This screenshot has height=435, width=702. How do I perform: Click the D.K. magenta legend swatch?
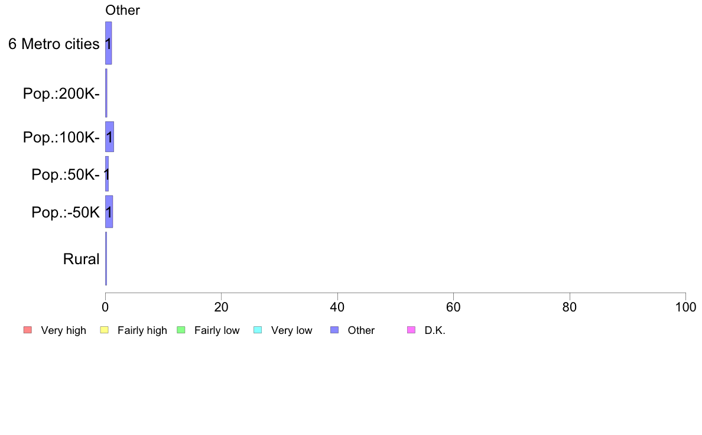(x=411, y=330)
